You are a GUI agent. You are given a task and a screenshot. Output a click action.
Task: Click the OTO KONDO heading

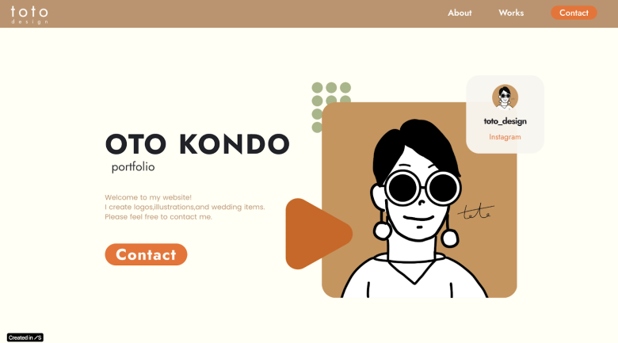[197, 144]
